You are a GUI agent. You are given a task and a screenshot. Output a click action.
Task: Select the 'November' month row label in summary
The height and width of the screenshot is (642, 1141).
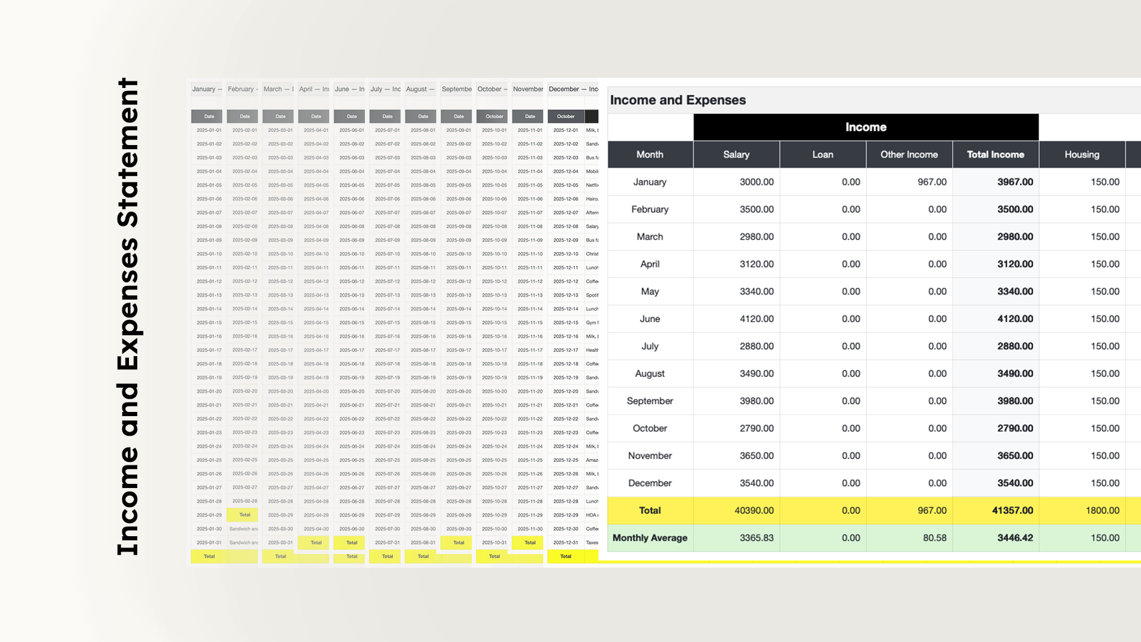(650, 455)
